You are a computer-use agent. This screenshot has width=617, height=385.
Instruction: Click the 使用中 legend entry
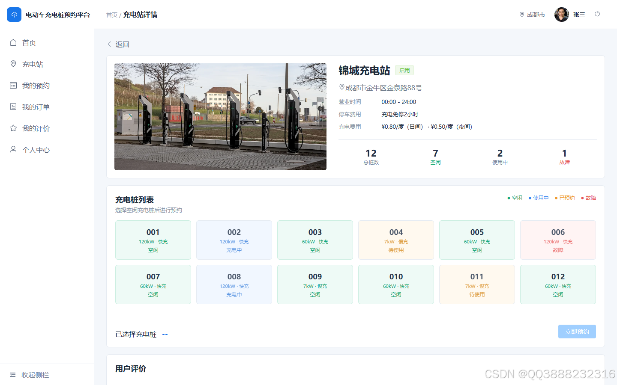[539, 198]
